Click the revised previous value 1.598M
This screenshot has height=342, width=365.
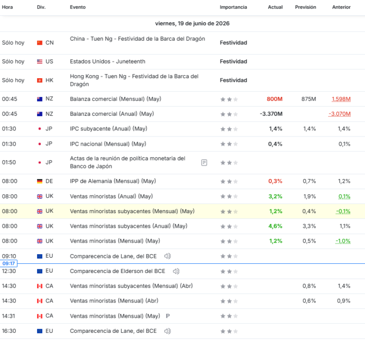(x=341, y=99)
